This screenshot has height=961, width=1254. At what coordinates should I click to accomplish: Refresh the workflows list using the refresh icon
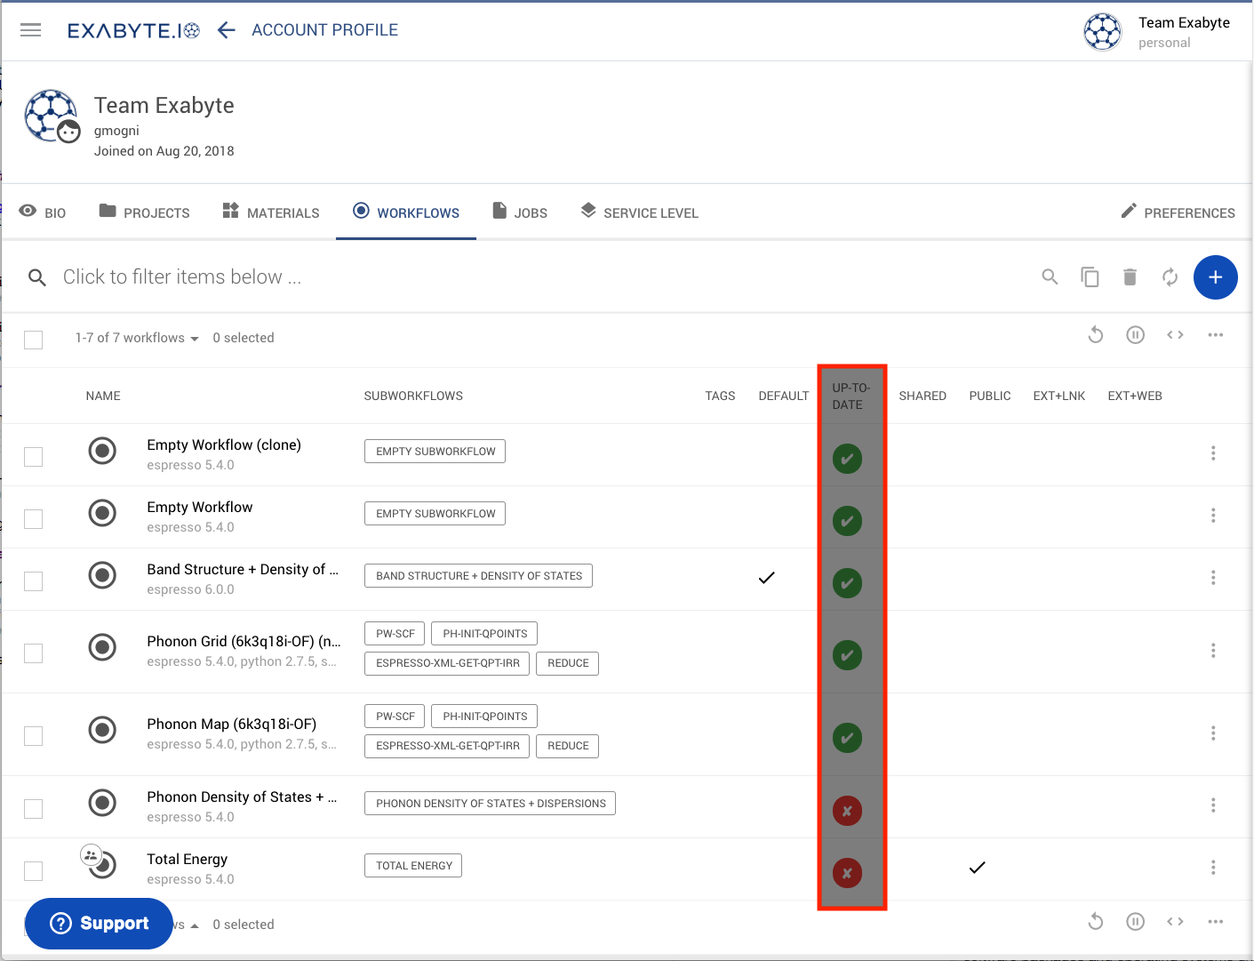(x=1170, y=276)
